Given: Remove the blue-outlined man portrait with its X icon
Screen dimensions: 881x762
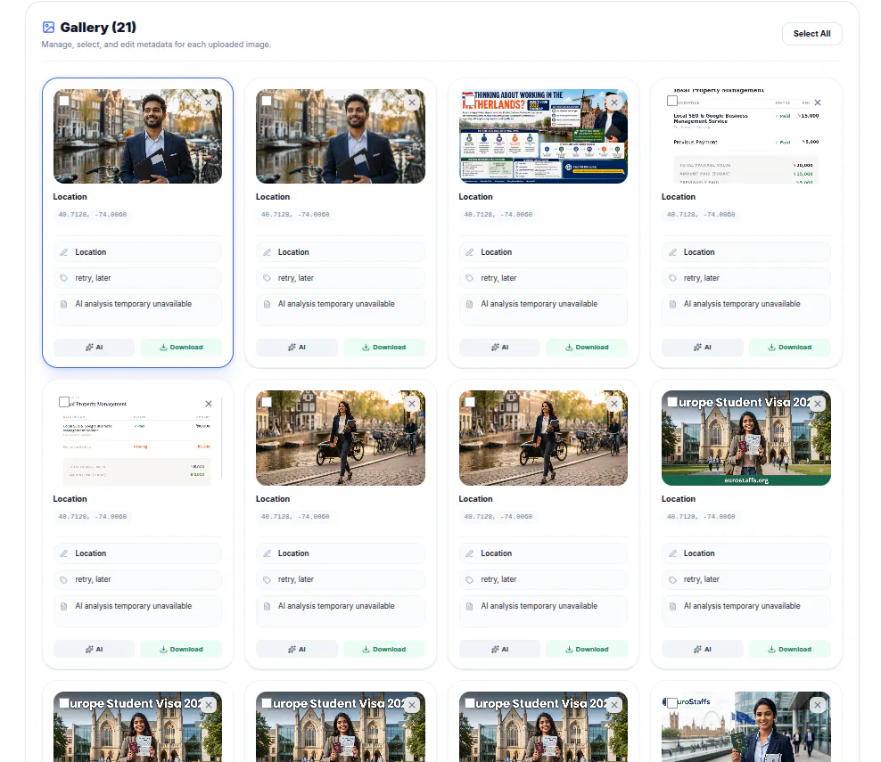Looking at the screenshot, I should click(209, 102).
